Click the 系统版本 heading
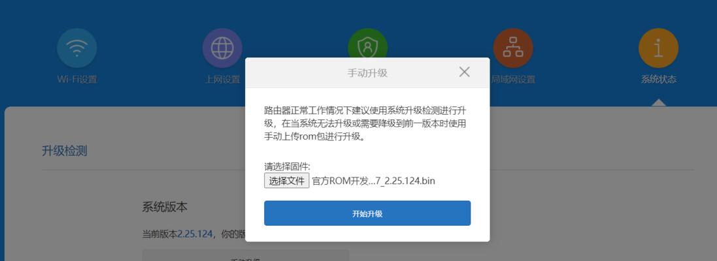717x261 pixels. point(165,207)
